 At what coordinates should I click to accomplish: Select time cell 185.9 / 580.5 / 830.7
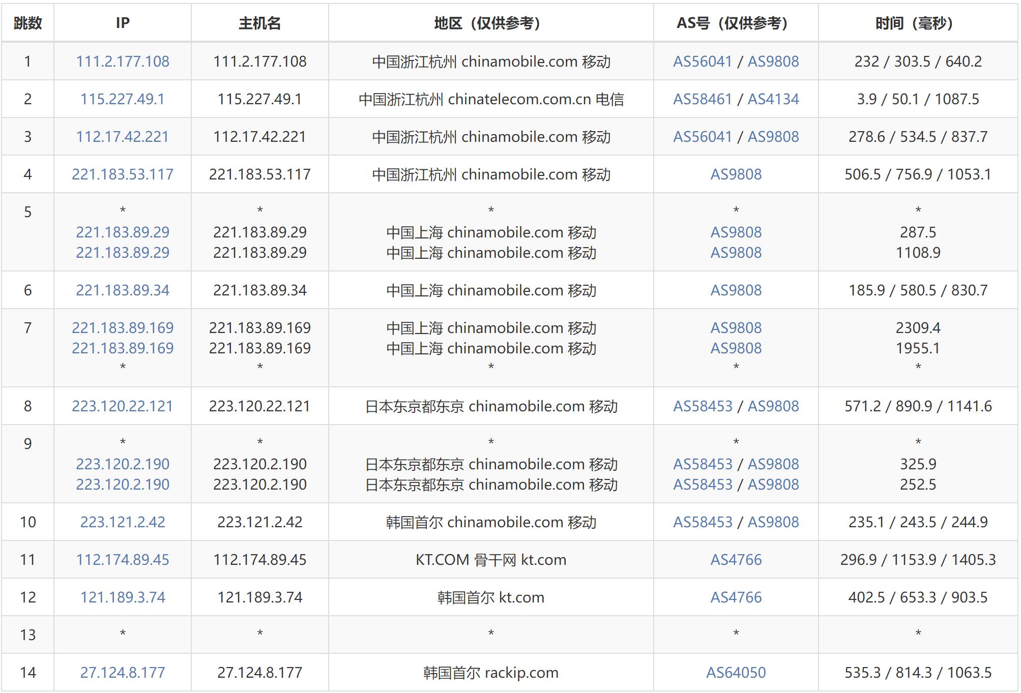point(918,290)
